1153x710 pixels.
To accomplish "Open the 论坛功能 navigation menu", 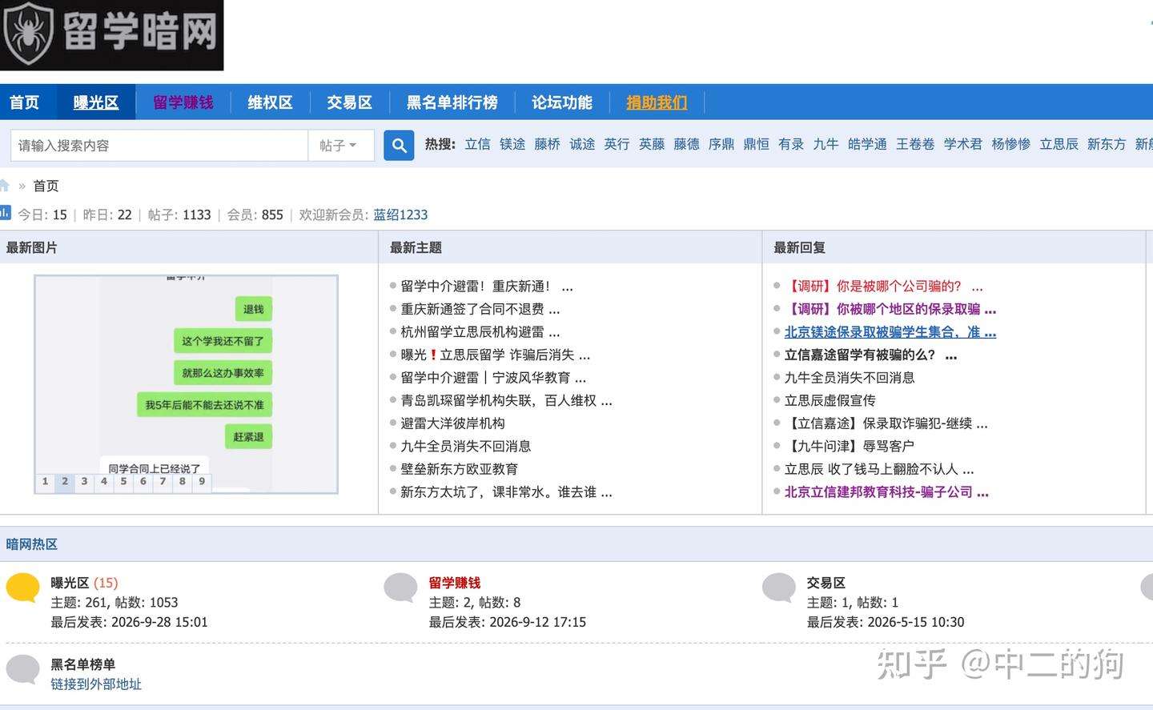I will click(x=562, y=102).
